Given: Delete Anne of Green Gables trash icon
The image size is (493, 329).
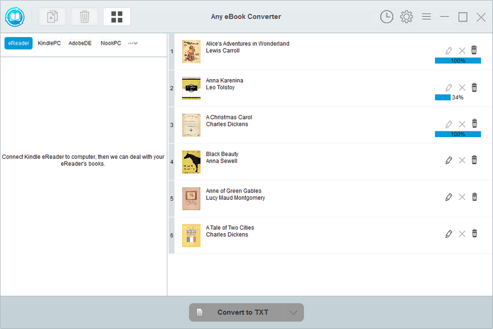Looking at the screenshot, I should click(474, 197).
